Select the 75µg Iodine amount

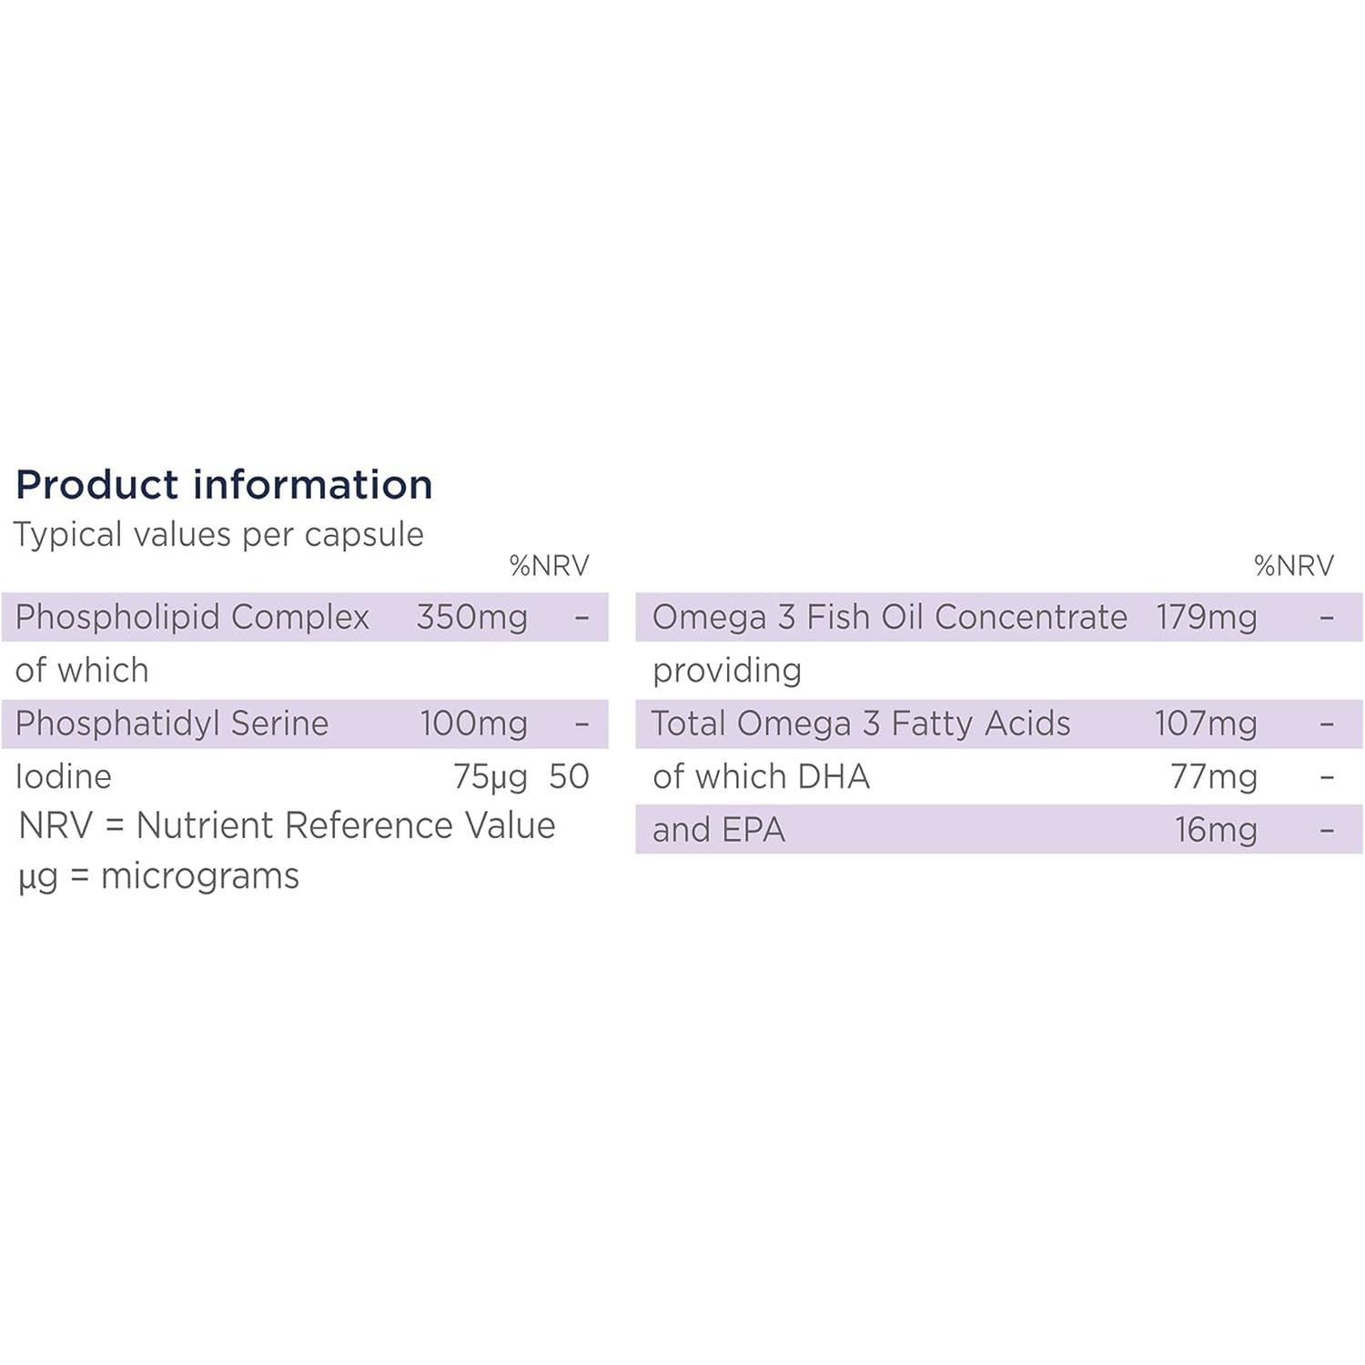click(x=490, y=777)
